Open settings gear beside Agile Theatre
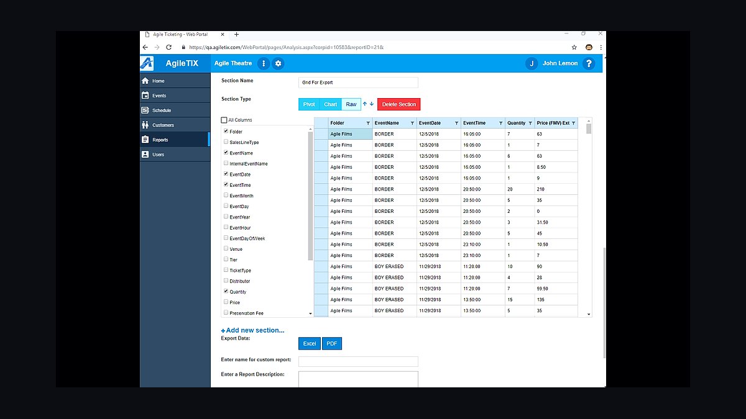Screen dimensions: 746x419 click(279, 63)
